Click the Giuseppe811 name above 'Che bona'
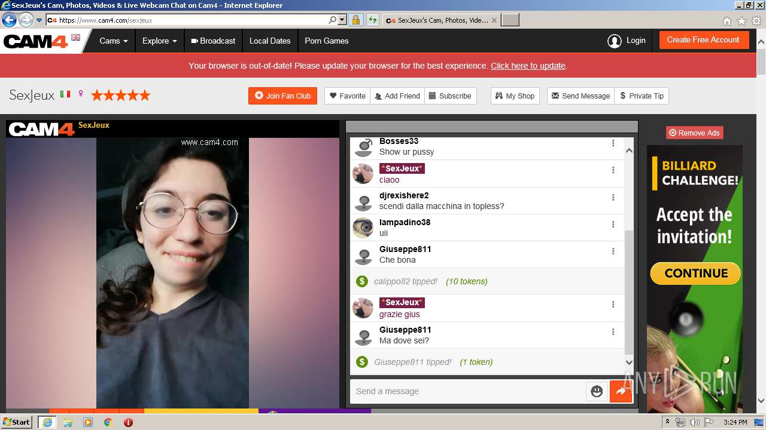The width and height of the screenshot is (766, 430). [x=405, y=249]
